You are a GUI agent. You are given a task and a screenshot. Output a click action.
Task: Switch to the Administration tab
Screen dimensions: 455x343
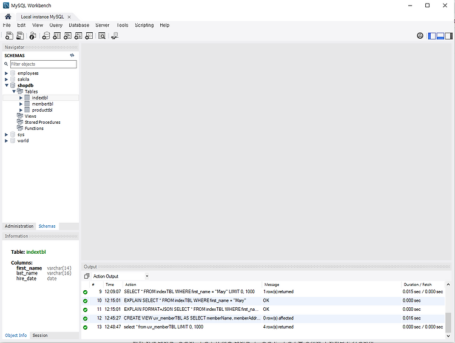tap(19, 226)
